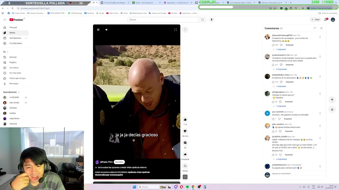Mute the Shorts video volume
This screenshot has height=190, width=339.
click(106, 30)
